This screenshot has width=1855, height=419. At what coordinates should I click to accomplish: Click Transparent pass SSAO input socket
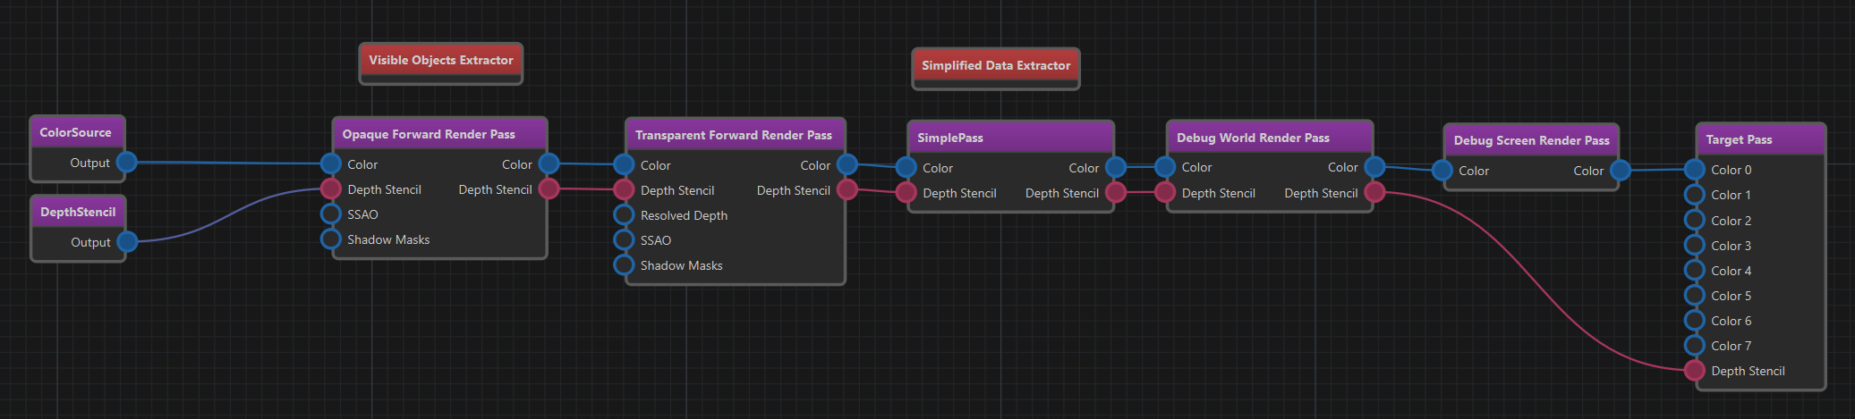[624, 240]
